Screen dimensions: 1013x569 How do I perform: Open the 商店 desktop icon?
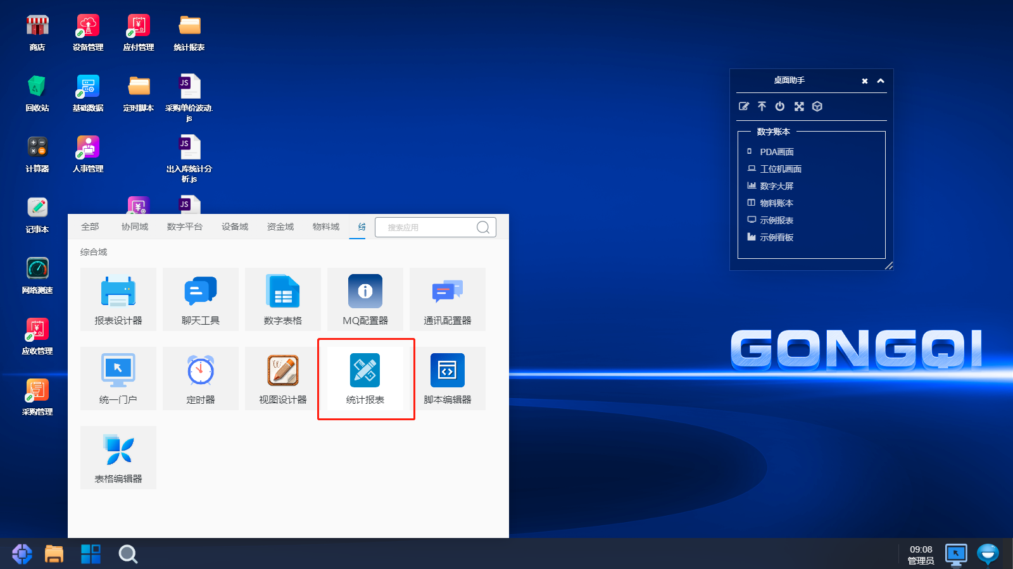[x=37, y=33]
